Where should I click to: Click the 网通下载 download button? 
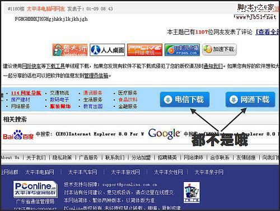250,100
